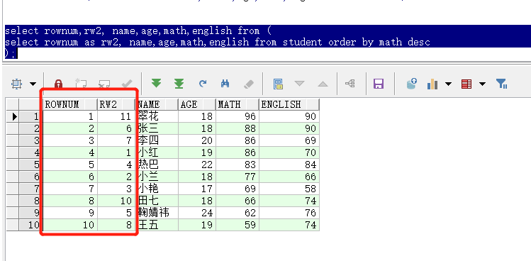This screenshot has height=261, width=531.
Task: Select the name cell 鞠婧祎
Action: tap(157, 213)
